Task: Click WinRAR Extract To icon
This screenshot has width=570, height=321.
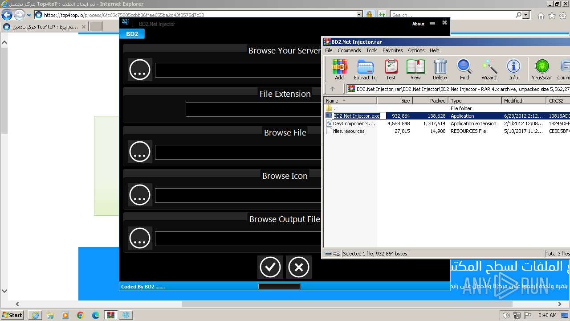Action: (365, 70)
